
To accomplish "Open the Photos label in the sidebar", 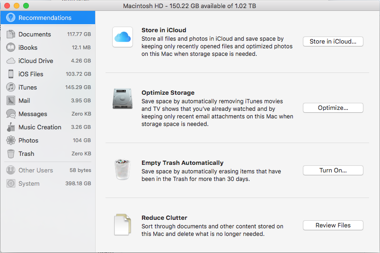I will (x=28, y=140).
